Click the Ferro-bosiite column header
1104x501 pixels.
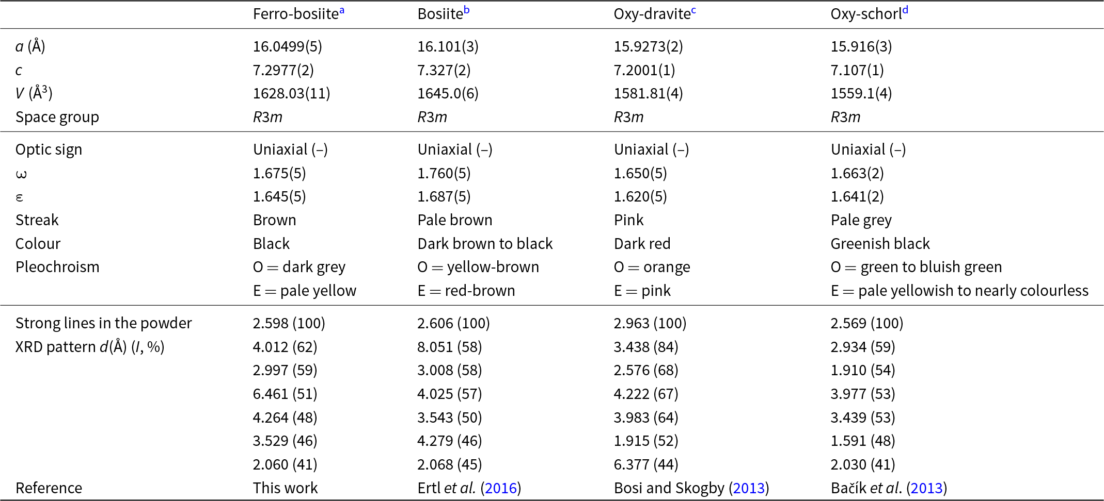coord(295,14)
